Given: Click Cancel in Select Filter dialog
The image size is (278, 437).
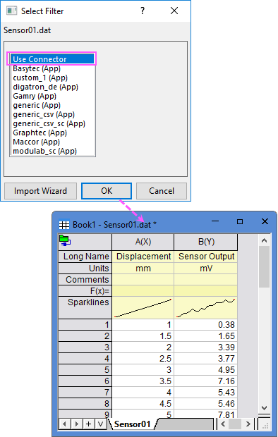Looking at the screenshot, I should click(162, 191).
